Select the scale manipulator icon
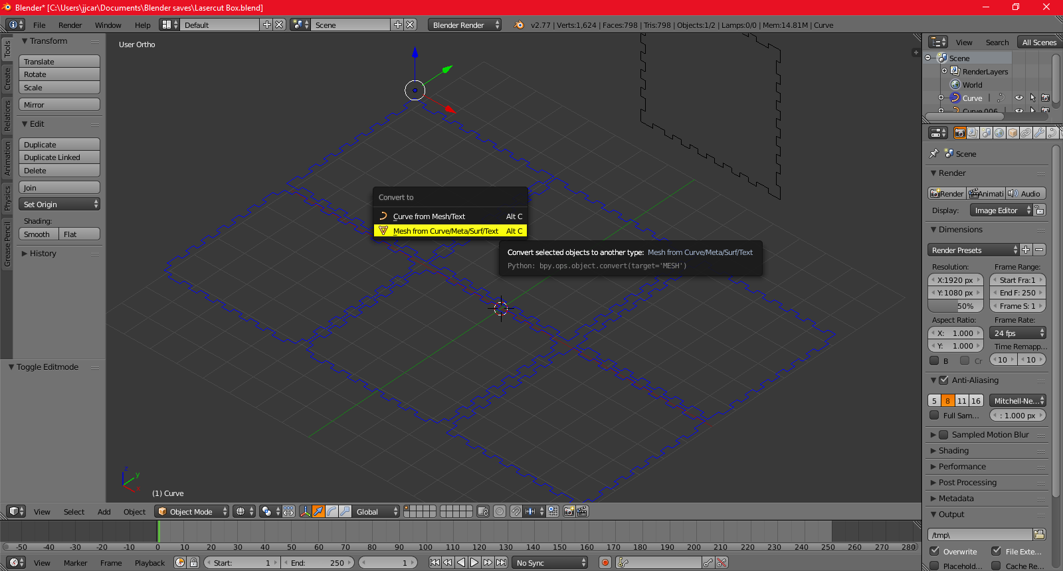1063x571 pixels. (x=345, y=511)
